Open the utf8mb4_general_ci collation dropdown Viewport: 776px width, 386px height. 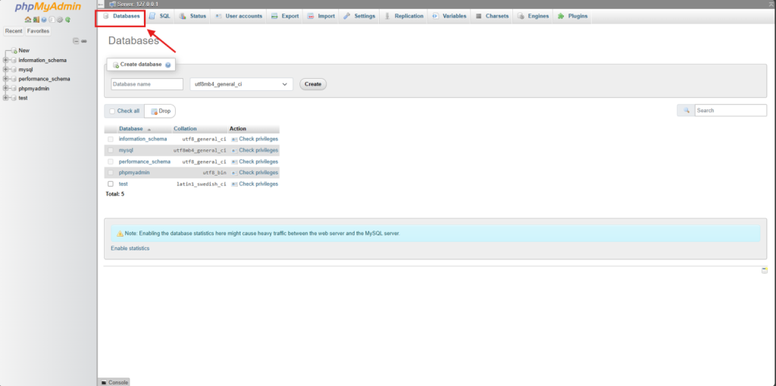pos(241,84)
